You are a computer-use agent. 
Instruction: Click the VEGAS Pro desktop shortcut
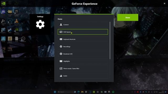10,22
